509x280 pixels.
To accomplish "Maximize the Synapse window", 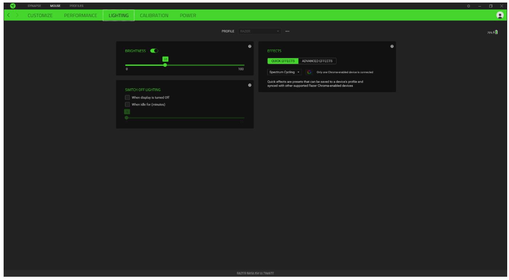I will click(490, 6).
